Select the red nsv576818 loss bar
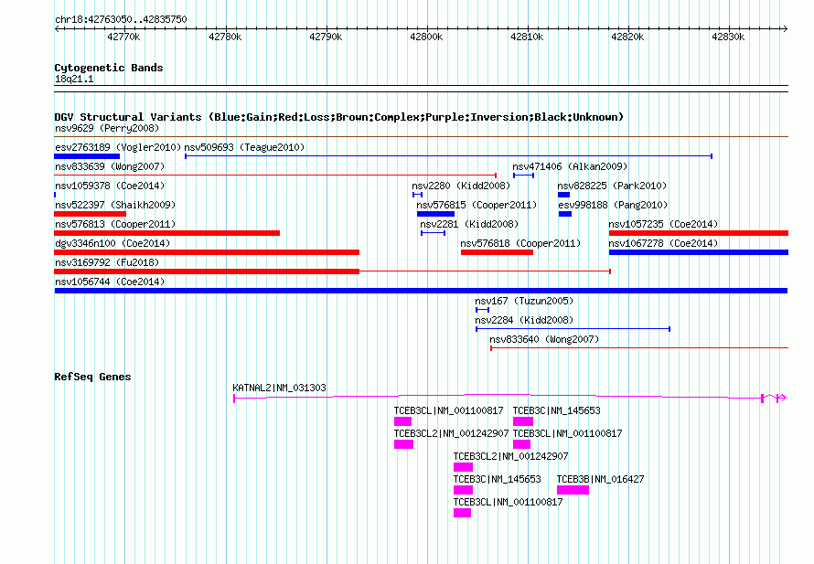The height and width of the screenshot is (564, 814). [497, 252]
